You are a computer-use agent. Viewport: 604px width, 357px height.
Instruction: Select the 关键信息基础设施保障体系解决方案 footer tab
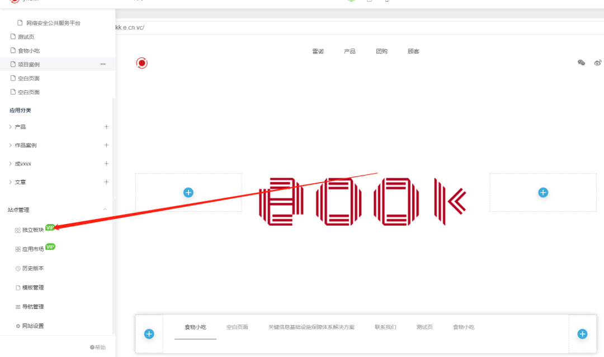click(312, 327)
